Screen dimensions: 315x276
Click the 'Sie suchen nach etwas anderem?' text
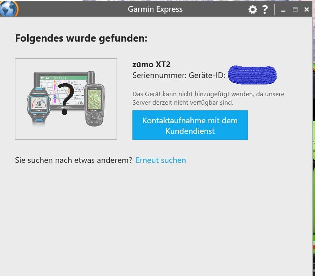point(74,160)
